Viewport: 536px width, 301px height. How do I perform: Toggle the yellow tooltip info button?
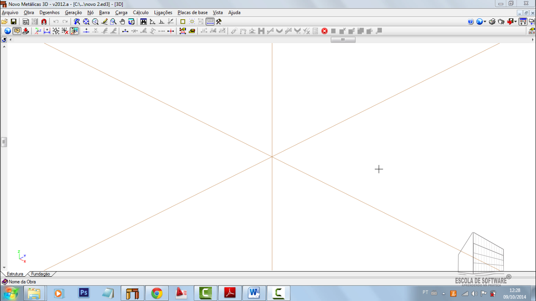[x=17, y=31]
